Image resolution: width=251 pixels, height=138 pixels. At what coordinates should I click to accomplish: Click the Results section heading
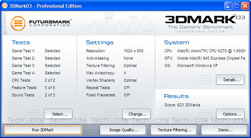177,96
